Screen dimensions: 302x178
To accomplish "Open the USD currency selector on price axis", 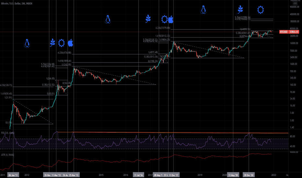I will (295, 3).
